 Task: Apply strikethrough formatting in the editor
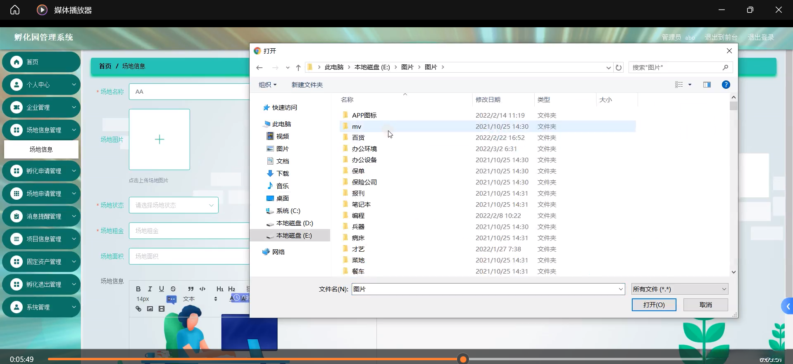tap(173, 289)
